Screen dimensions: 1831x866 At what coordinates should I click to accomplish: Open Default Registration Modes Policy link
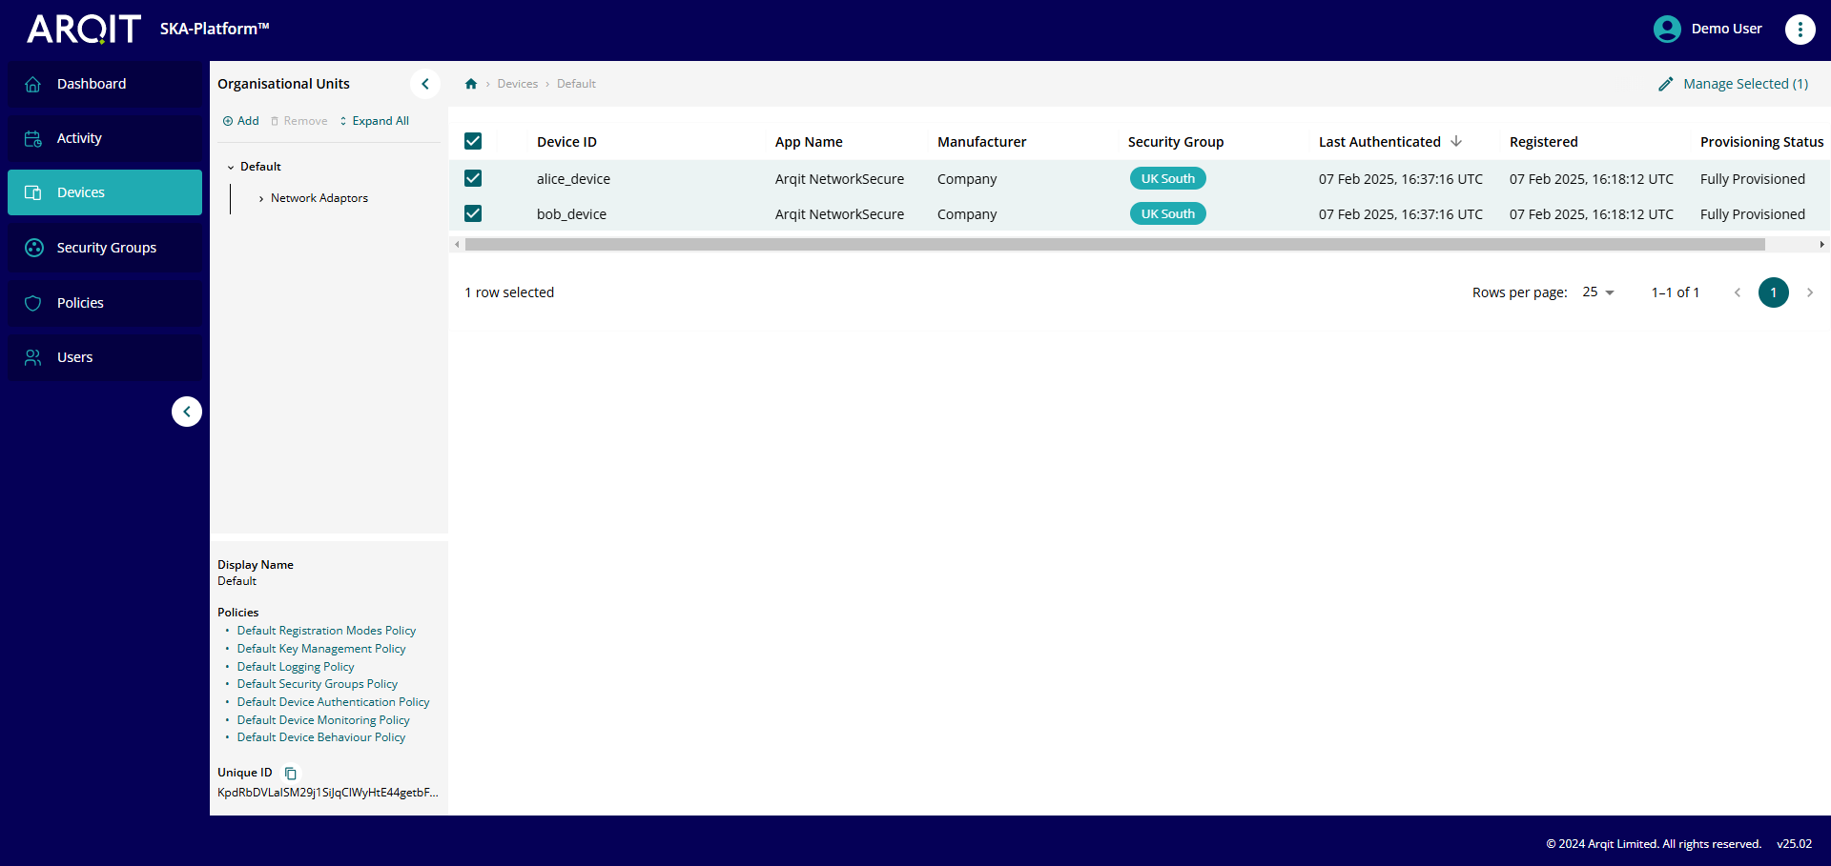pos(326,631)
